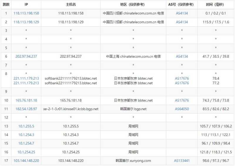This screenshot has width=235, height=166.
Task: Click region 中国四川成都 in hop 1 row
Action: (113, 13)
